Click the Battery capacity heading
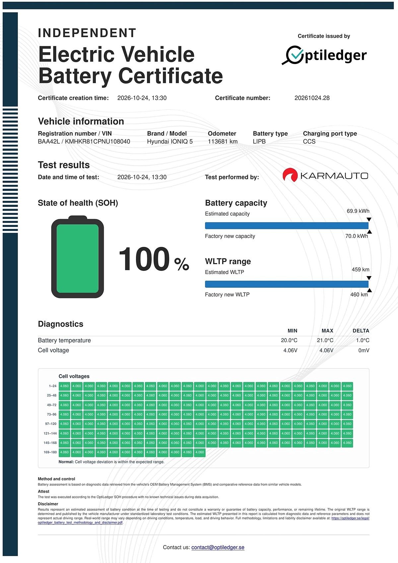 pos(236,203)
